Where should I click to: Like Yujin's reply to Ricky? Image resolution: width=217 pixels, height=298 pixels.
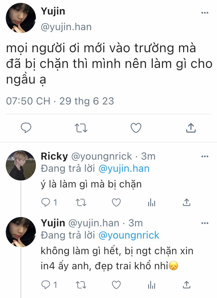(x=116, y=285)
